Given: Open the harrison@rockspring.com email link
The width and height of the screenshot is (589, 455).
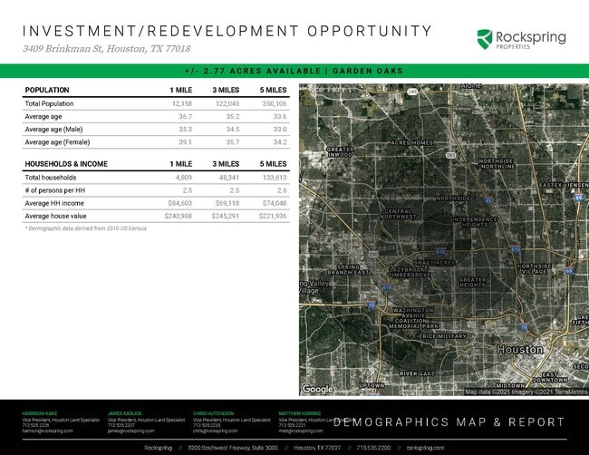Looking at the screenshot, I should (x=41, y=431).
